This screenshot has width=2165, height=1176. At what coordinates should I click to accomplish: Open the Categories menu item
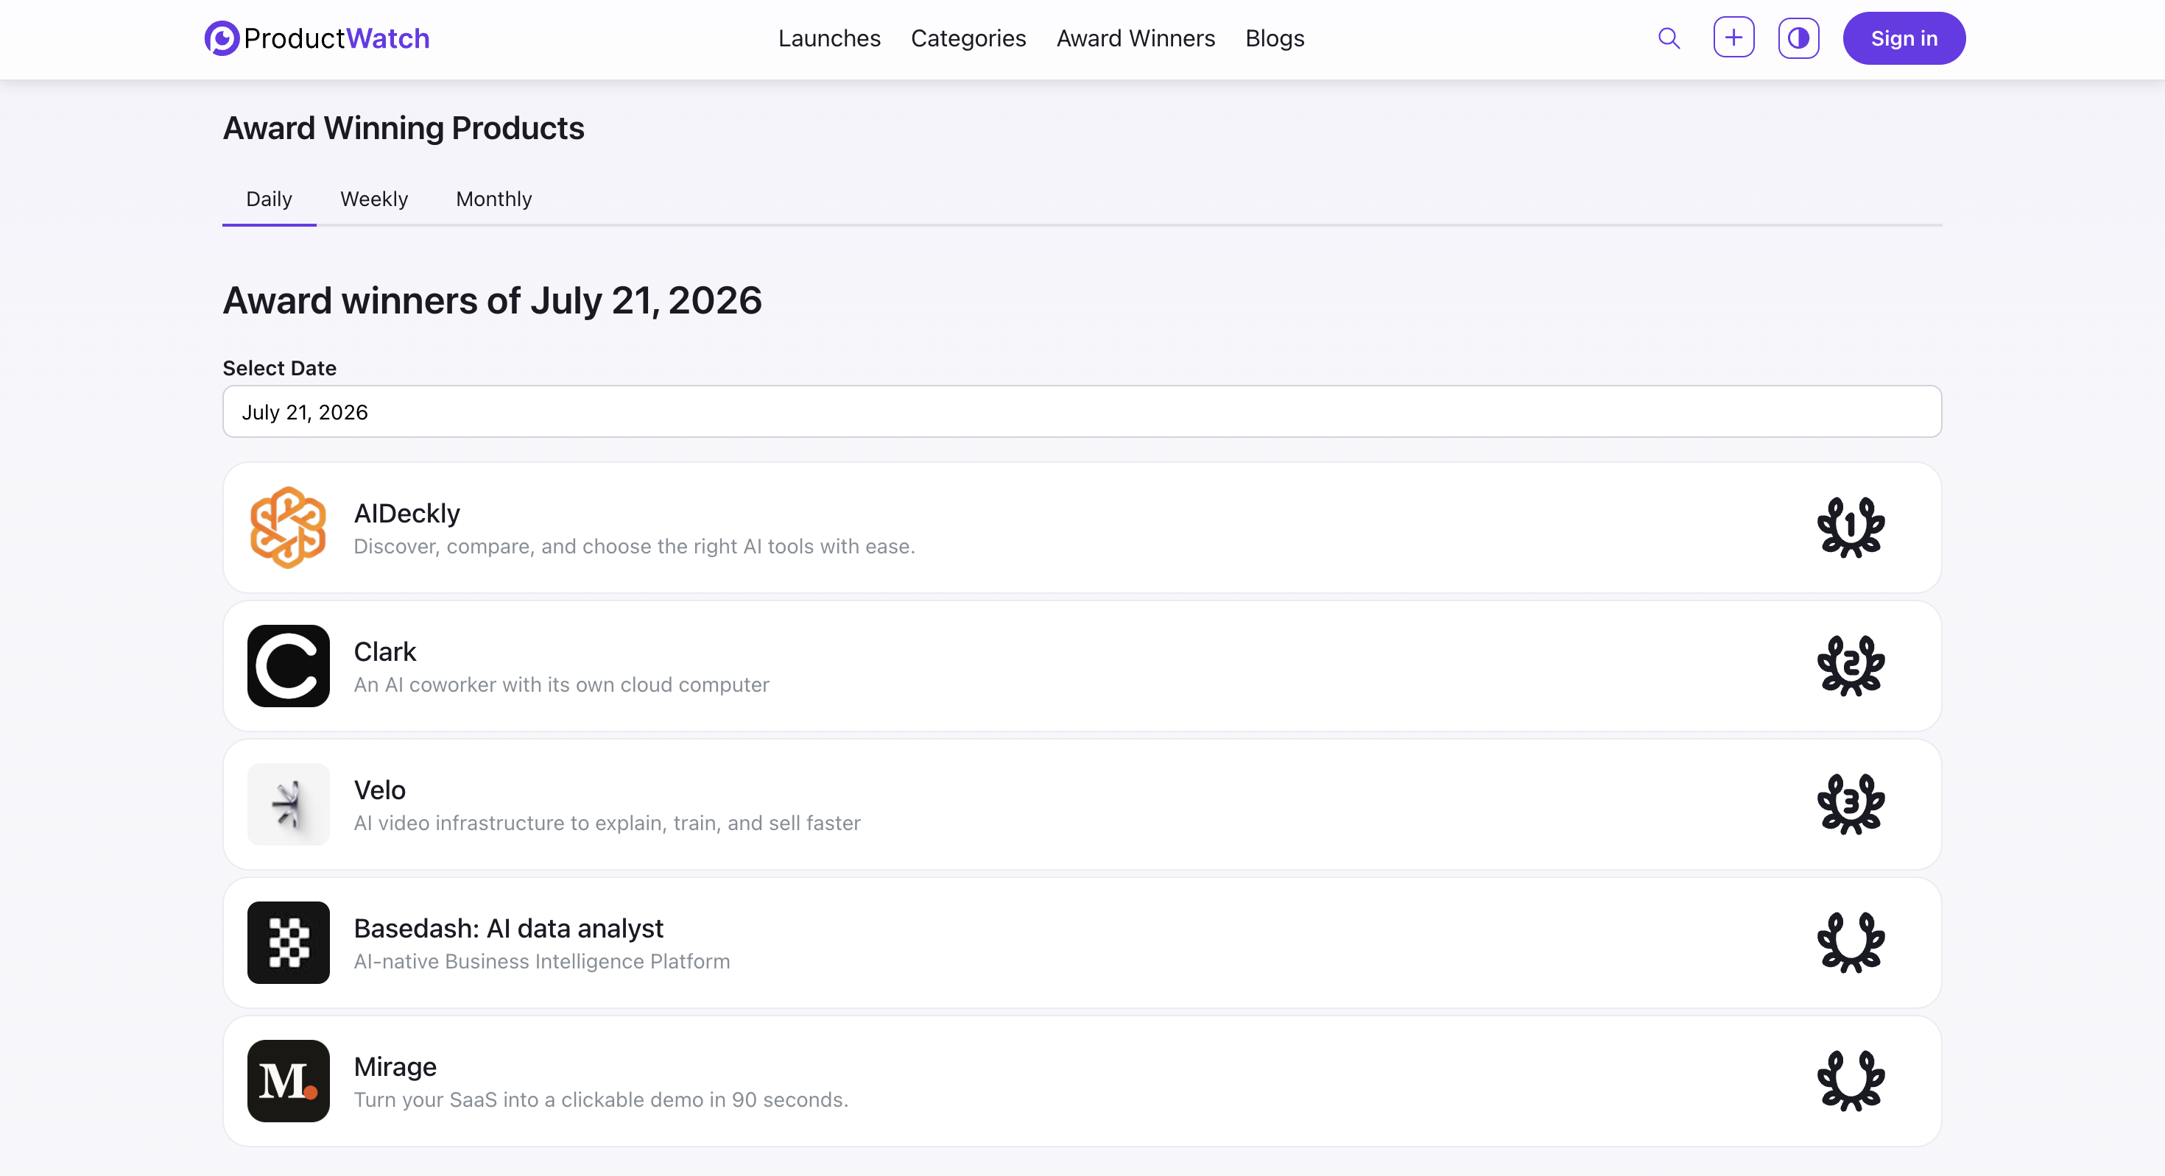point(968,38)
